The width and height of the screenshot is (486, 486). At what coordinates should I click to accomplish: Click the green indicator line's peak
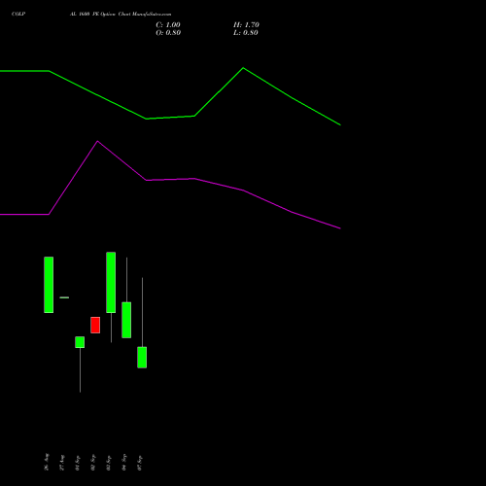point(243,68)
